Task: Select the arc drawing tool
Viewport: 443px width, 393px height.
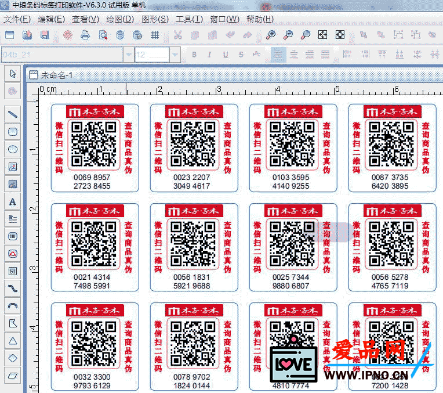Action: [13, 306]
